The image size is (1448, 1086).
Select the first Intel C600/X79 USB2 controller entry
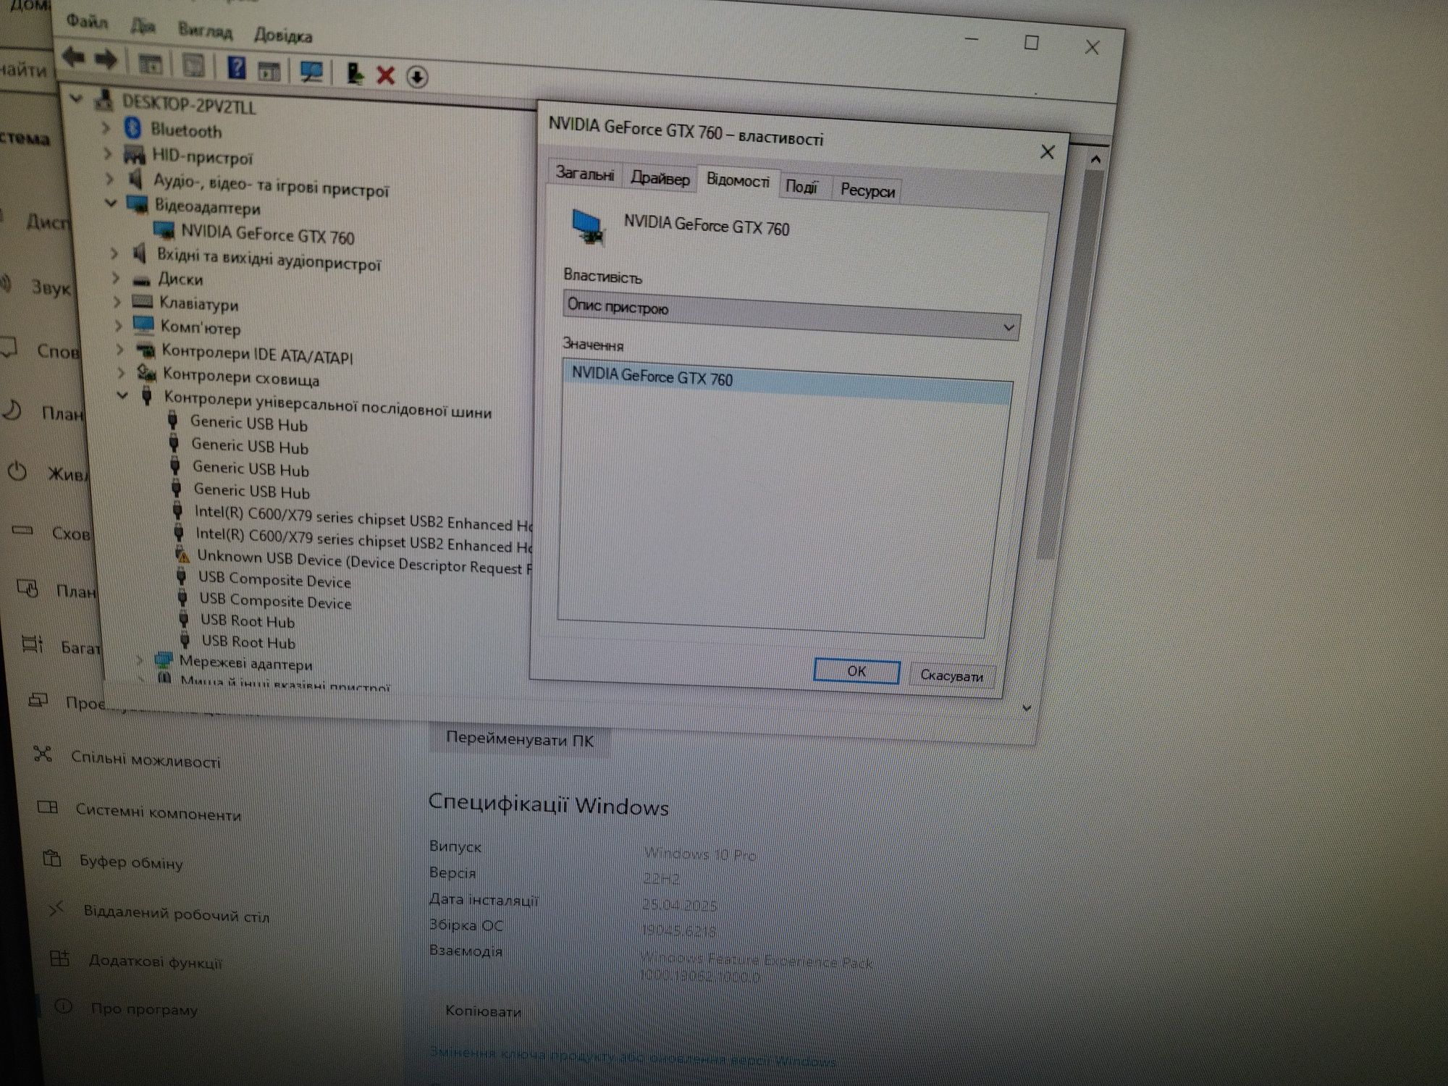363,518
